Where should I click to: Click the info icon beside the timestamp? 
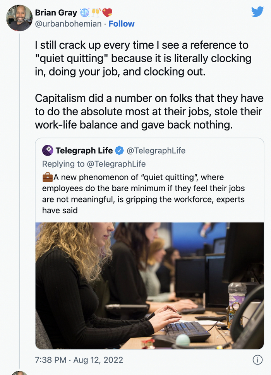[x=257, y=360]
